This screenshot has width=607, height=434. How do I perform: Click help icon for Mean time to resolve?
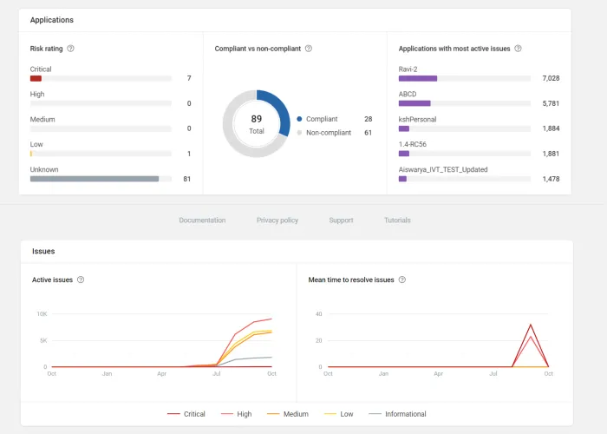click(x=402, y=279)
